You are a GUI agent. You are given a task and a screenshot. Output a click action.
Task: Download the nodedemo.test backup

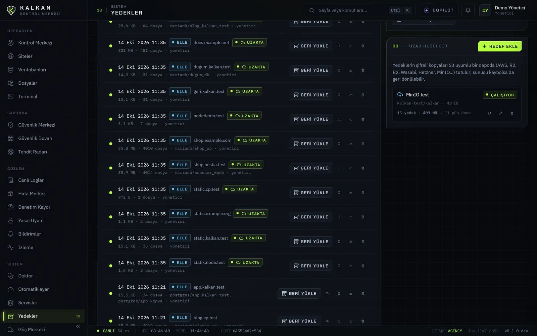(x=351, y=119)
